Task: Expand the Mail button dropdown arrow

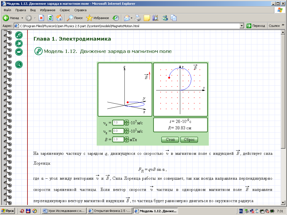Action: click(132, 18)
